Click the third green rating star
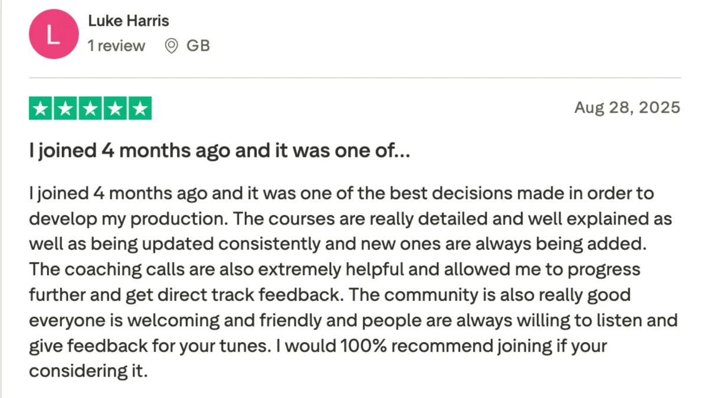This screenshot has height=398, width=708. pos(90,109)
